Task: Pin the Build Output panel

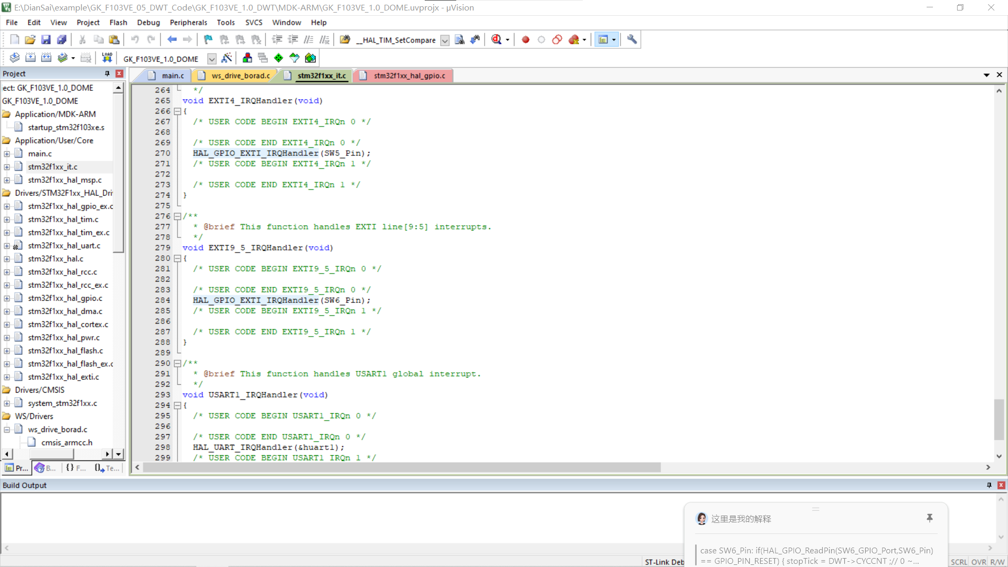Action: click(x=988, y=485)
